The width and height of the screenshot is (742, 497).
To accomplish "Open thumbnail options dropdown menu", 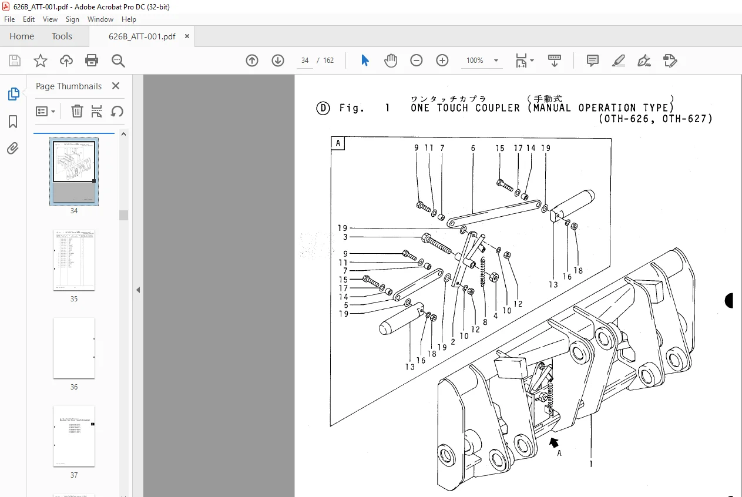I will pyautogui.click(x=46, y=111).
